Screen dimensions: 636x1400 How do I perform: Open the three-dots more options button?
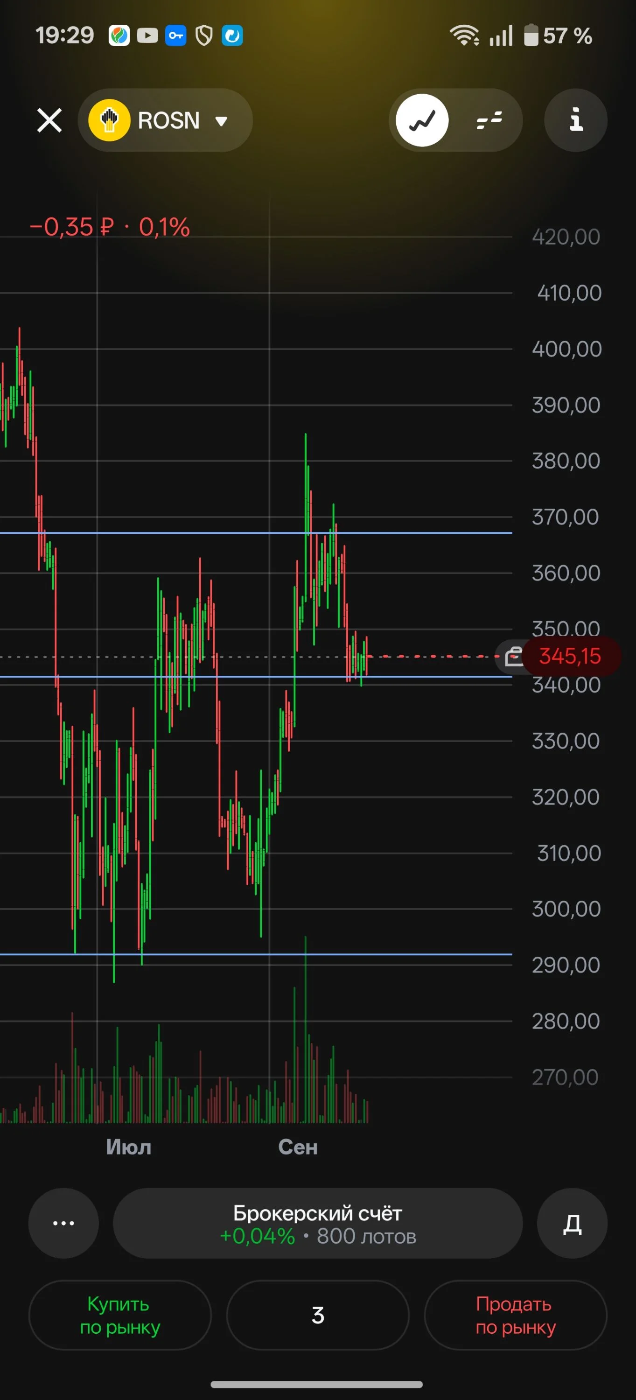click(x=63, y=1223)
